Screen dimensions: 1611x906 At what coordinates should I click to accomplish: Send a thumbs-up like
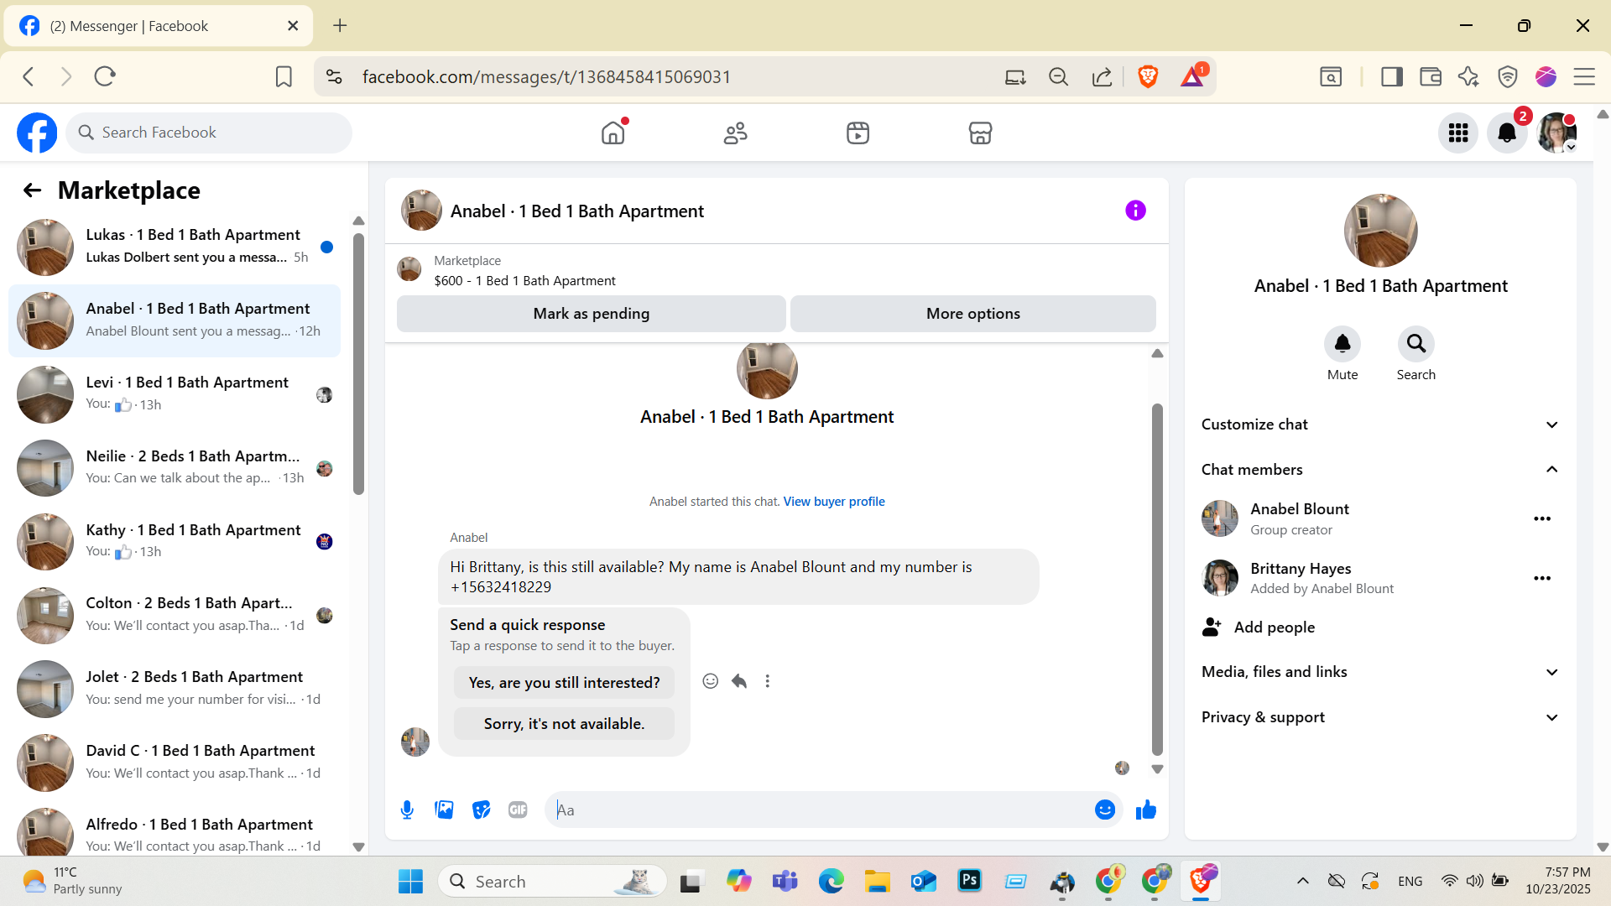click(1145, 810)
